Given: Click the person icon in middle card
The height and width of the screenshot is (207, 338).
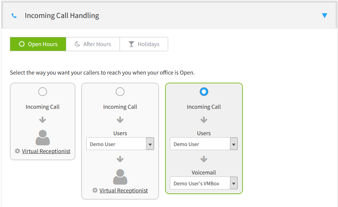Looking at the screenshot, I should [x=120, y=177].
